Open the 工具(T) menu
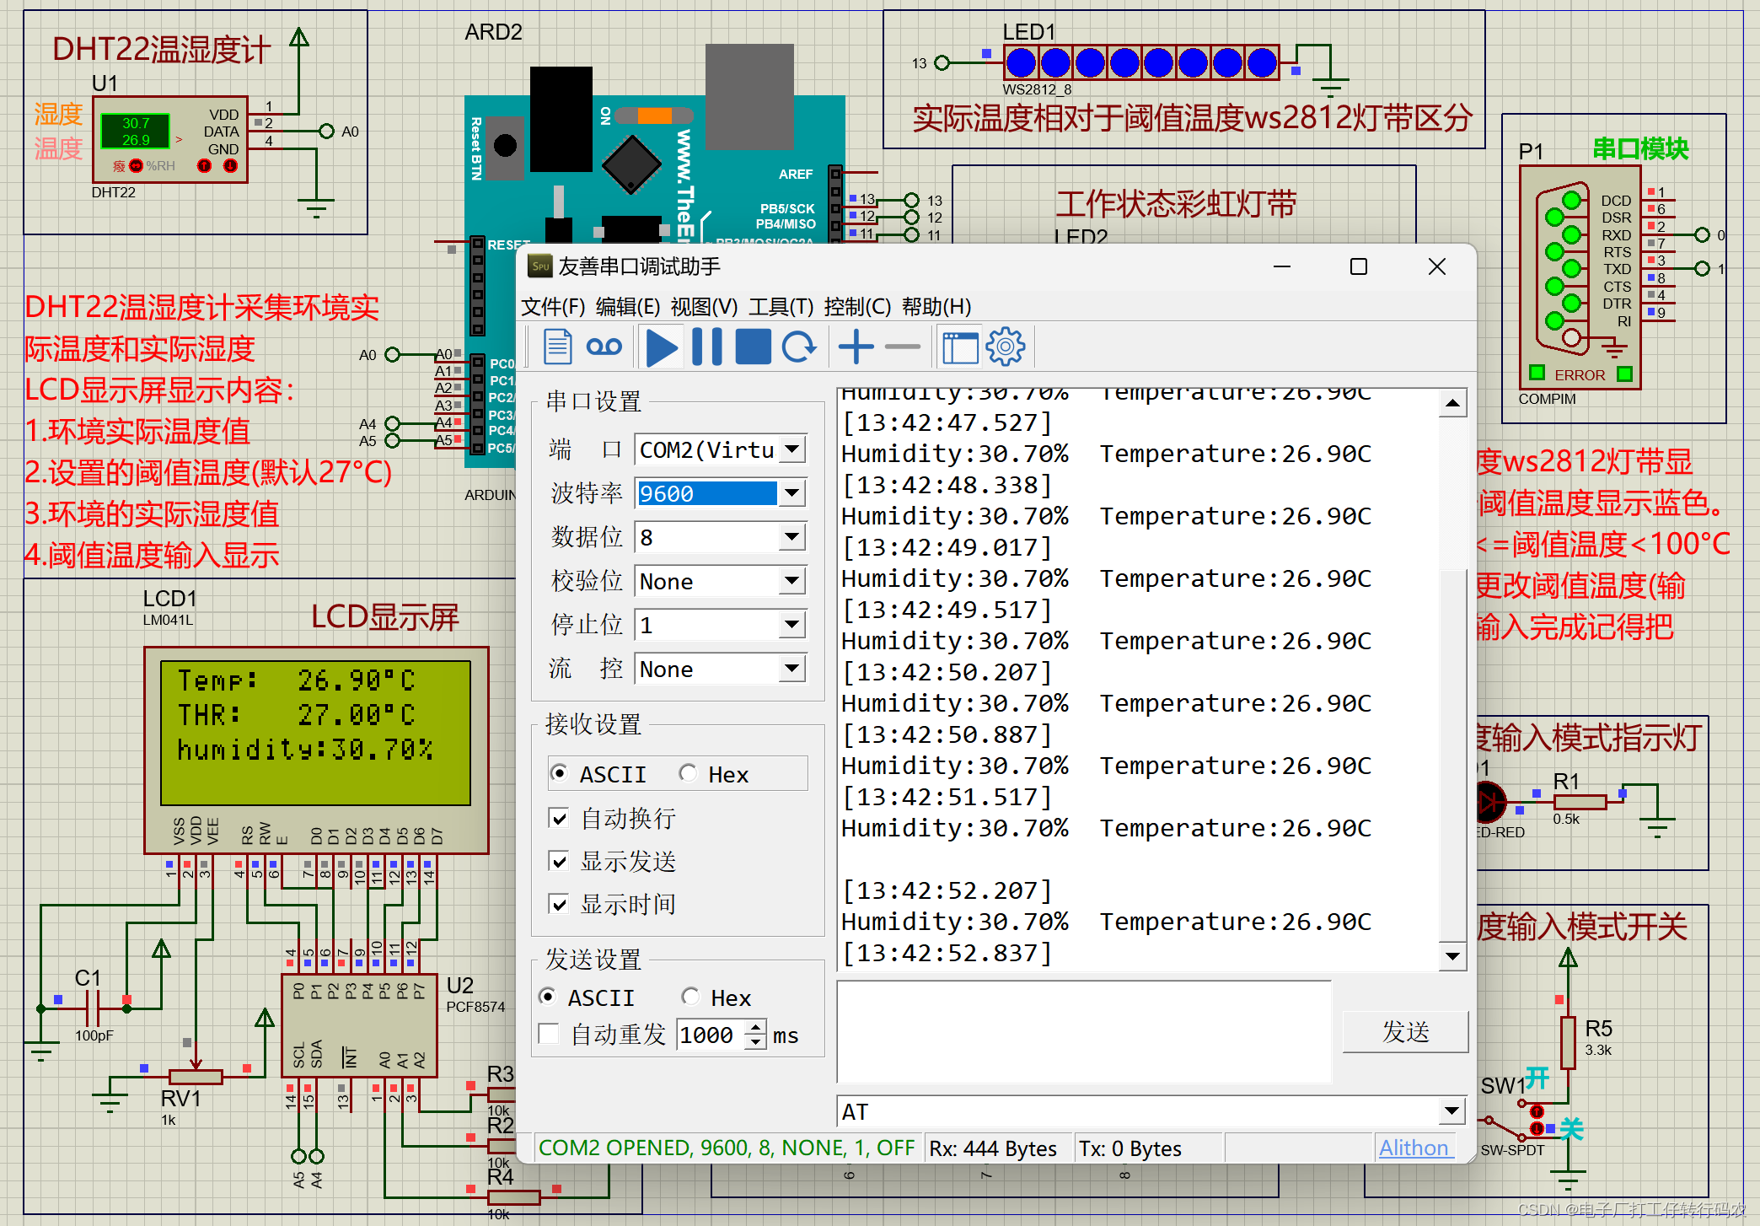 [x=781, y=306]
